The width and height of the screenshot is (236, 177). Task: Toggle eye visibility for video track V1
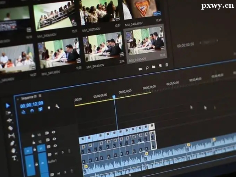[55, 146]
